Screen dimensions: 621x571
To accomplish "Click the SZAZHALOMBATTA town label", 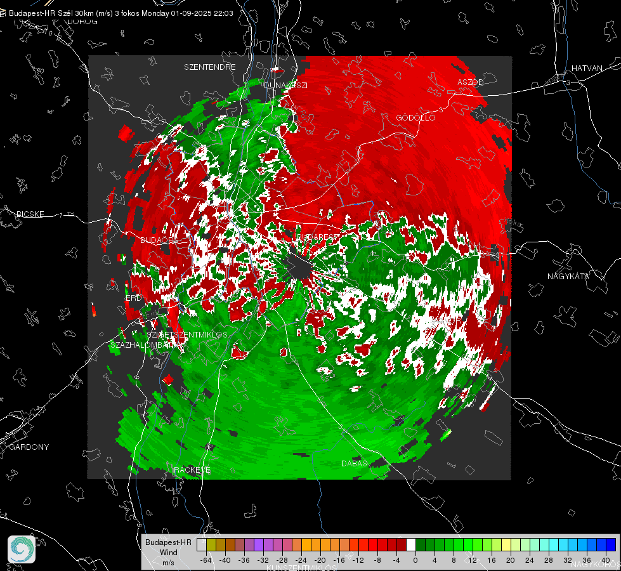I will pyautogui.click(x=147, y=345).
